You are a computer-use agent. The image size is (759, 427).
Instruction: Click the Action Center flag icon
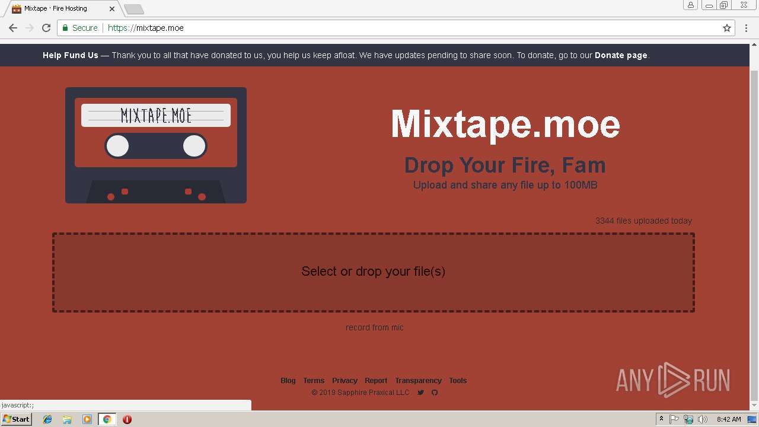674,419
